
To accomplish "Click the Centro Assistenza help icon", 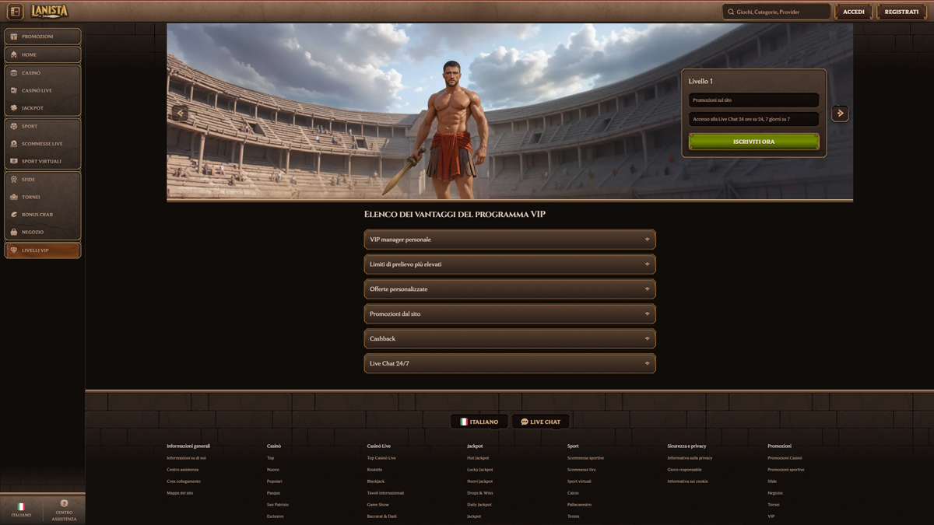I will click(64, 504).
